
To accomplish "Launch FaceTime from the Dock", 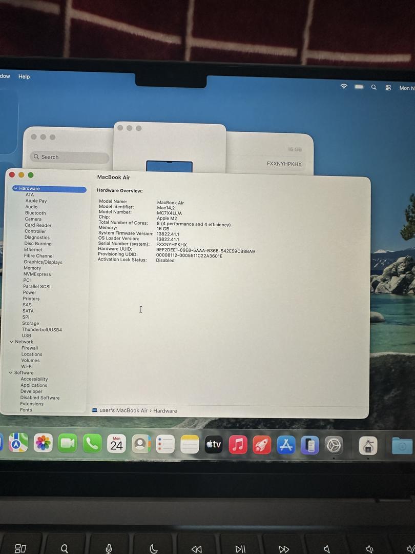I will (68, 443).
